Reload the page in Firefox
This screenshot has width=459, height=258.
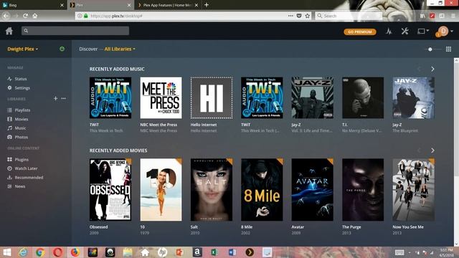[26, 16]
